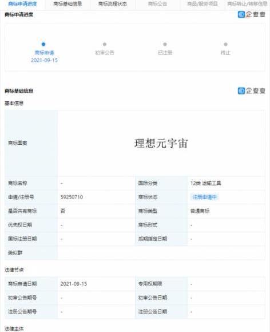Image resolution: width=270 pixels, height=332 pixels.
Task: Click the 国际注册日期 label
Action: (22, 239)
